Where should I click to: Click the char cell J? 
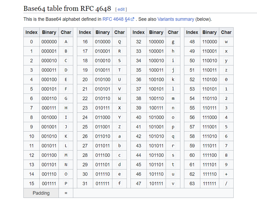click(x=66, y=127)
